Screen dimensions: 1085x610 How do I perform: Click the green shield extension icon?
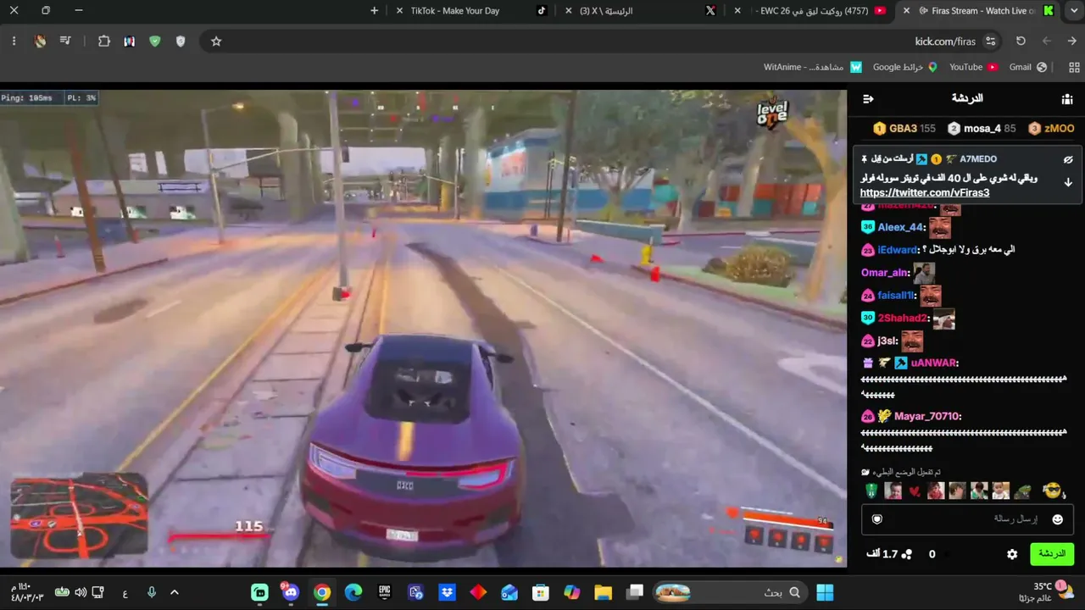(x=154, y=41)
